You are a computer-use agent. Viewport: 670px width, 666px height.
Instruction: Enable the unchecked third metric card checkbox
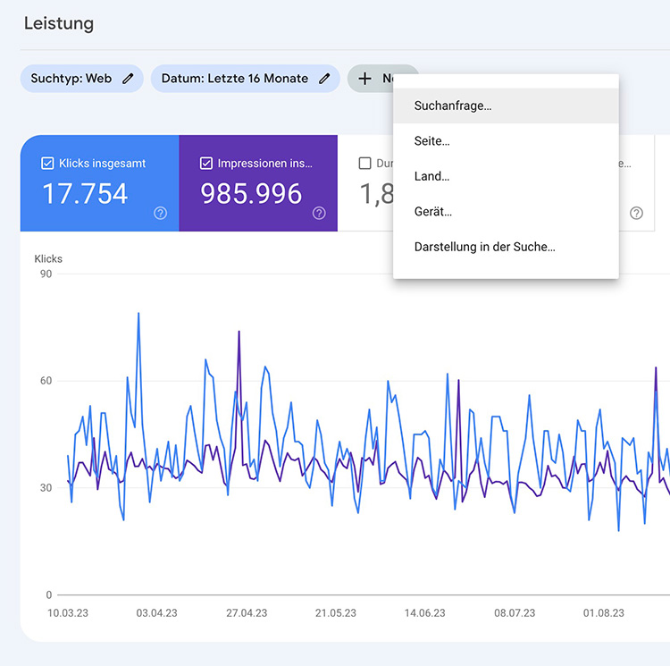pyautogui.click(x=364, y=164)
